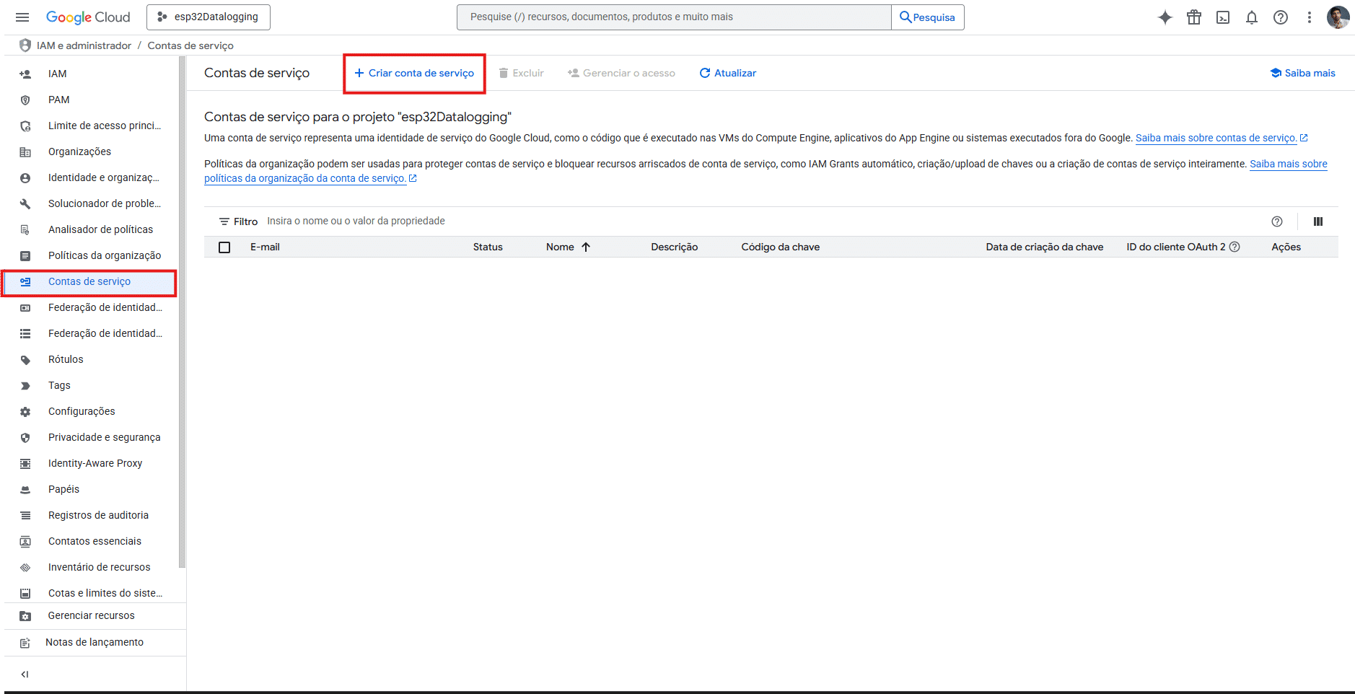1355x694 pixels.
Task: Select Papéis in the sidebar
Action: click(x=63, y=489)
